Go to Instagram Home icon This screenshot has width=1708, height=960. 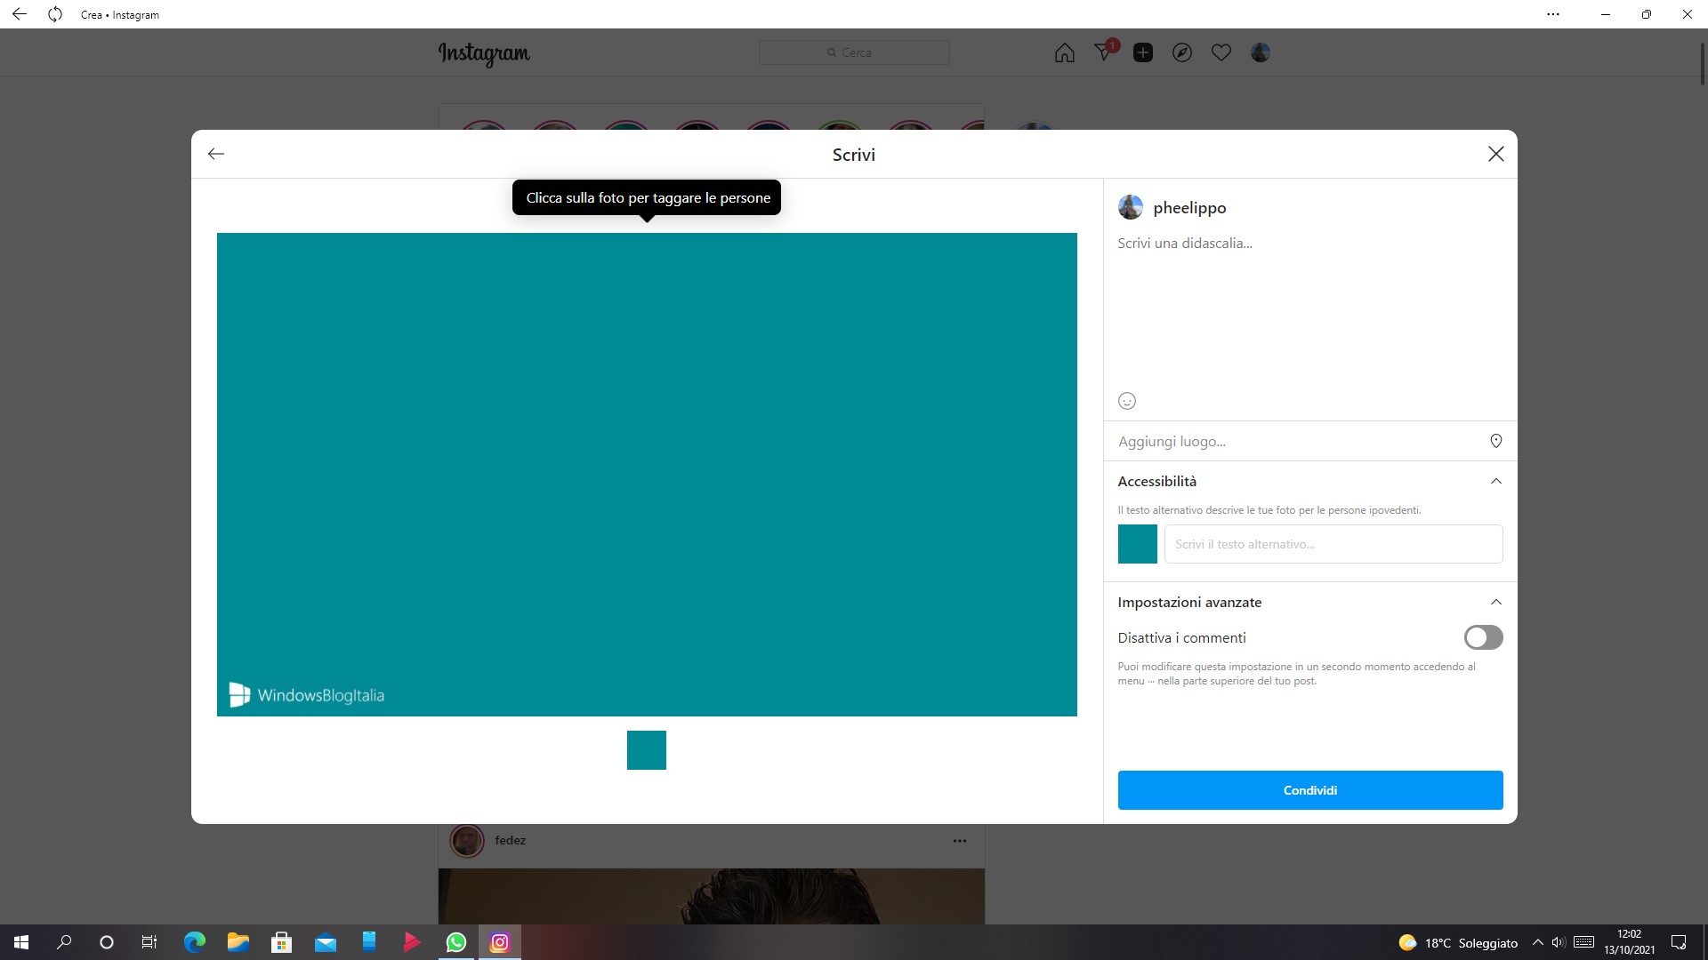(x=1065, y=52)
